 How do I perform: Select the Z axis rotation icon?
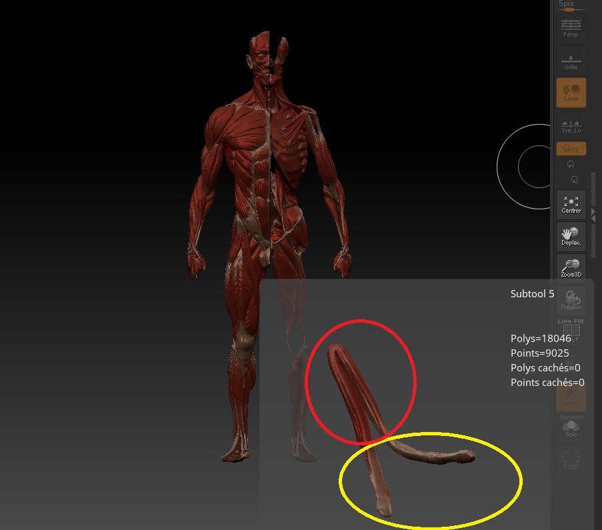[575, 180]
